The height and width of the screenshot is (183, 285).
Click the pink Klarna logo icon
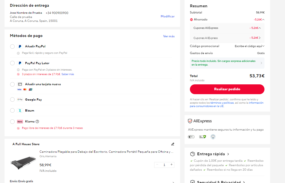[20, 122]
